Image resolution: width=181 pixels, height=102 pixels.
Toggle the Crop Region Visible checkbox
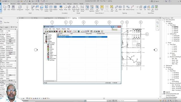click(x=7, y=71)
